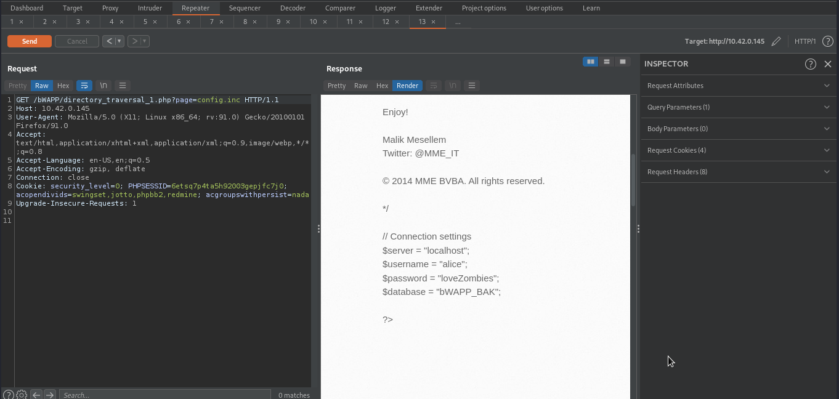Click the HTTP/1 protocol label

click(805, 41)
